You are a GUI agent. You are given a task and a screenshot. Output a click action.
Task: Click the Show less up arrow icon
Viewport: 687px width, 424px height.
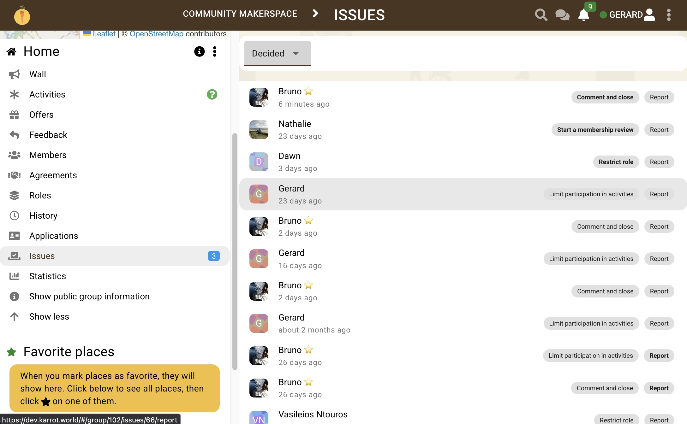[14, 316]
